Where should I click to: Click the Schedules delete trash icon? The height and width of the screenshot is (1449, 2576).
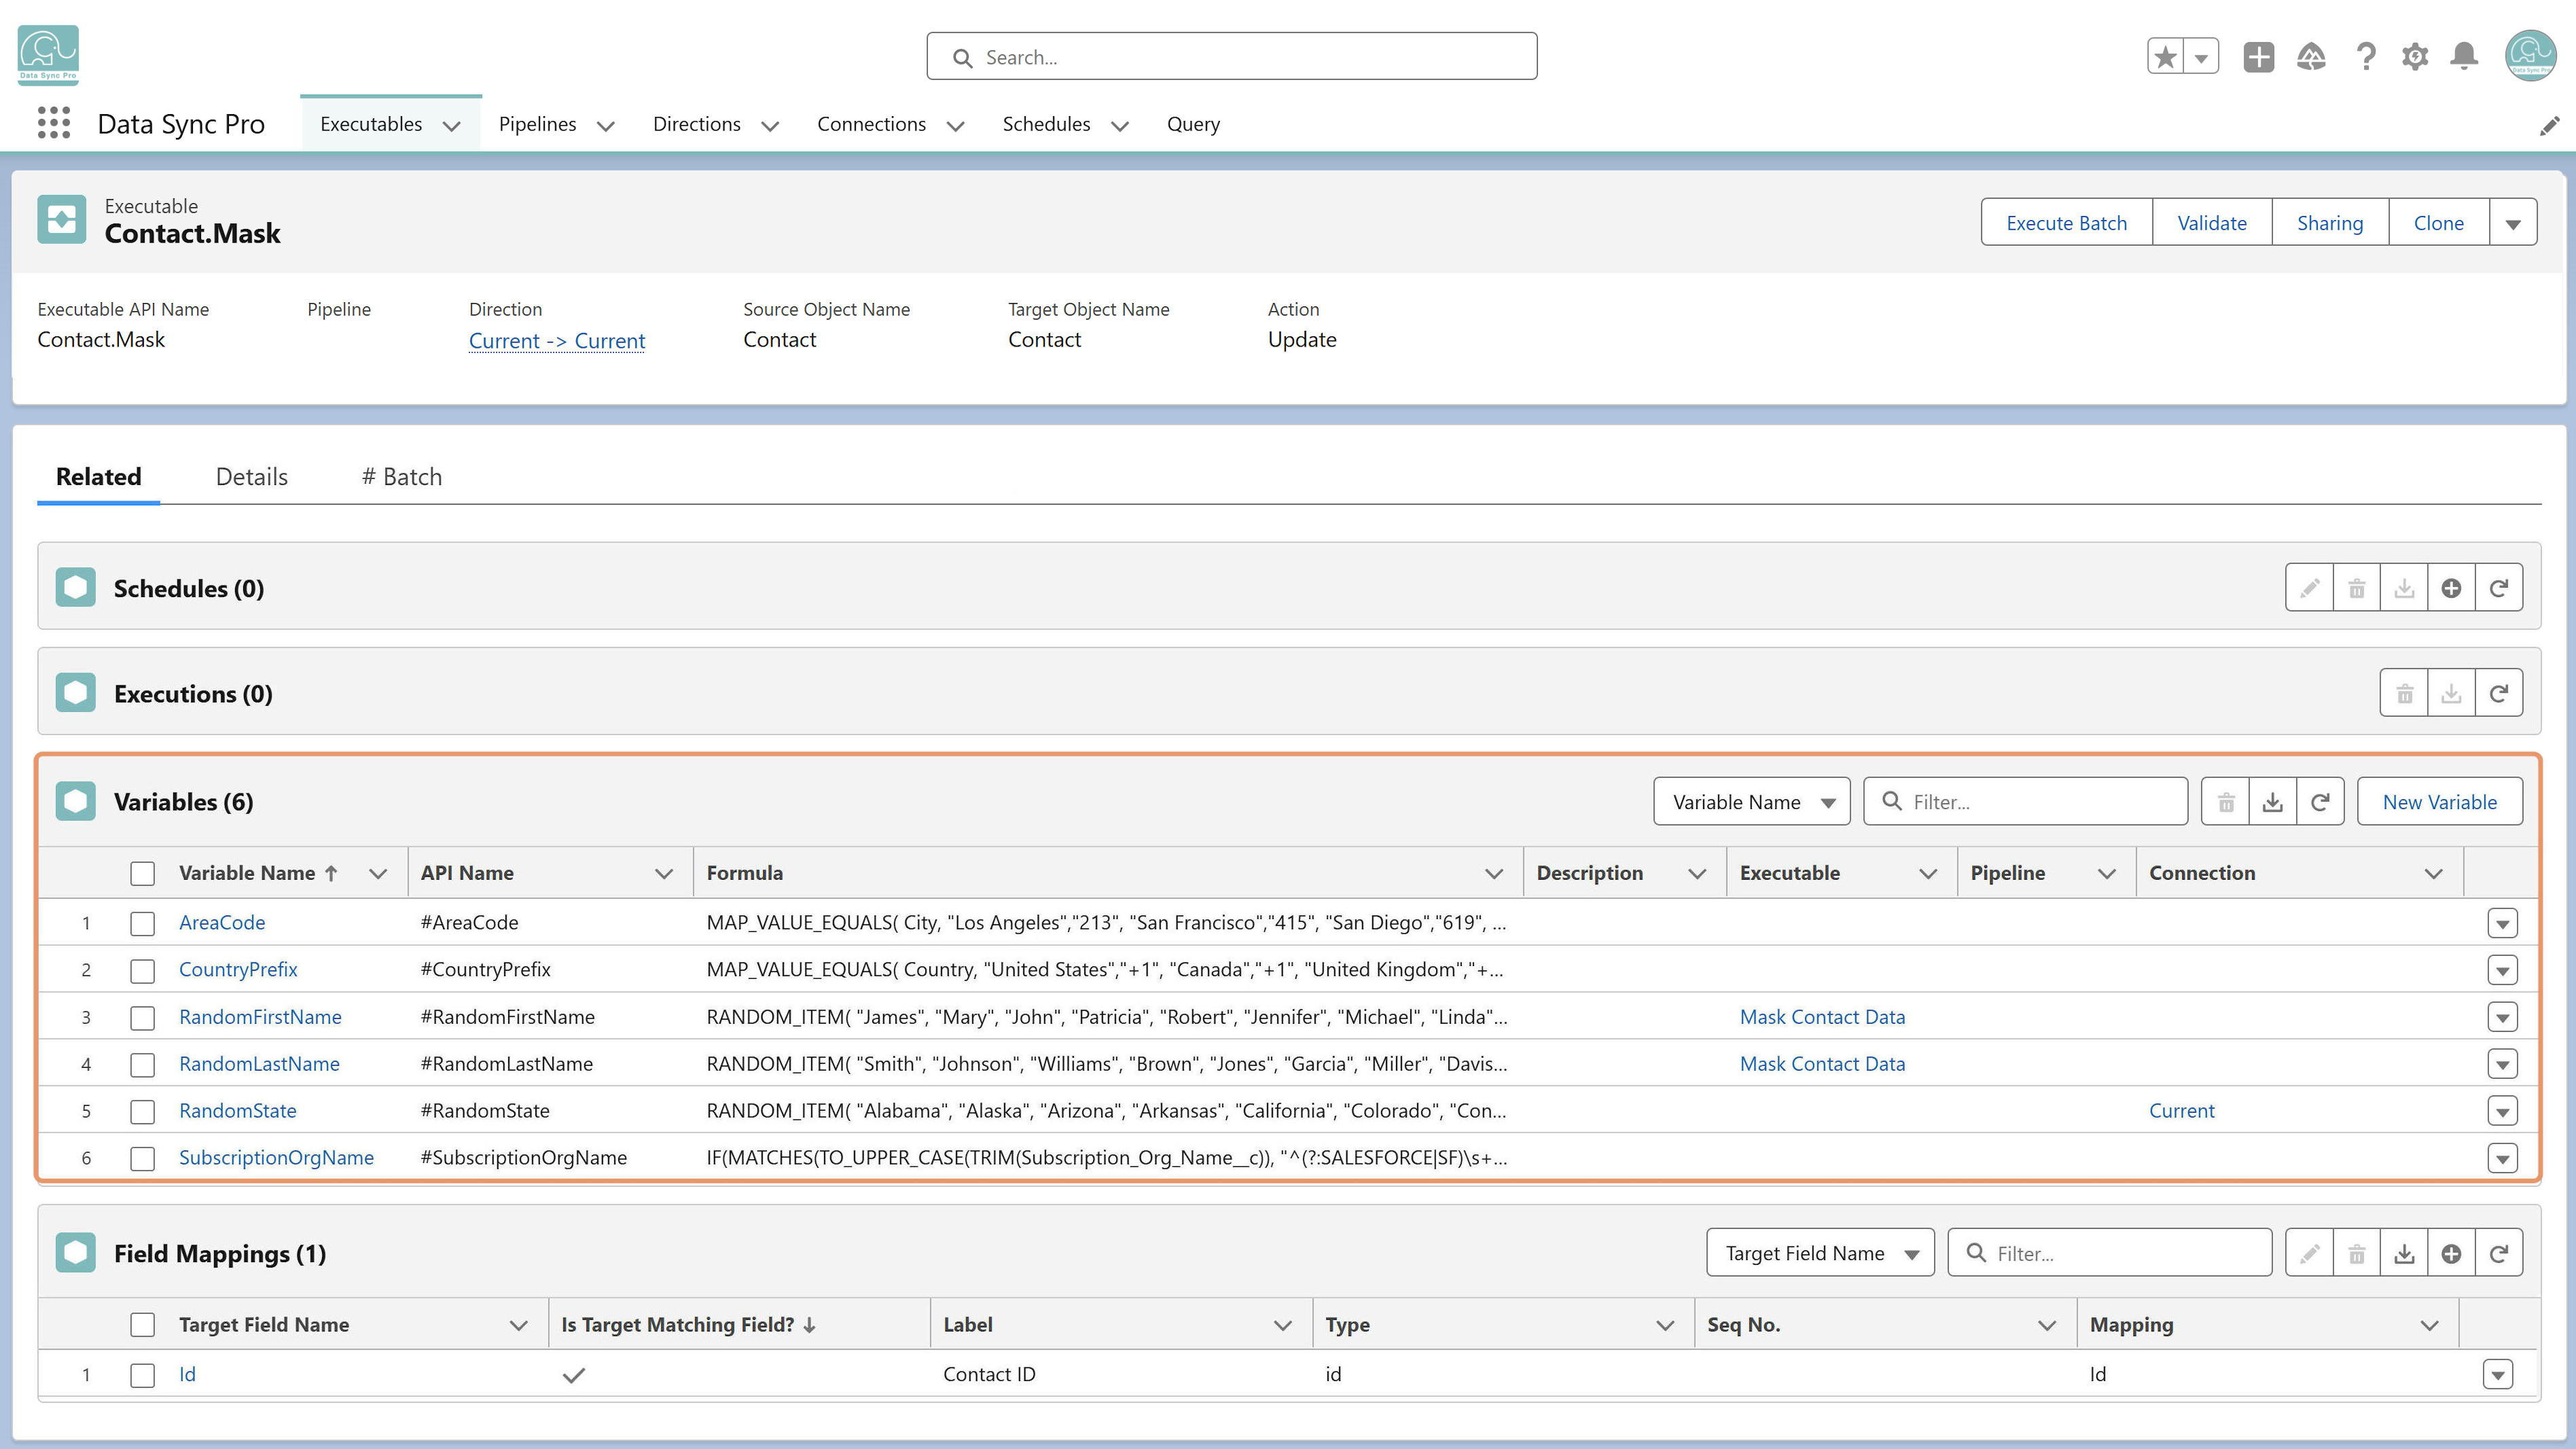pos(2356,588)
